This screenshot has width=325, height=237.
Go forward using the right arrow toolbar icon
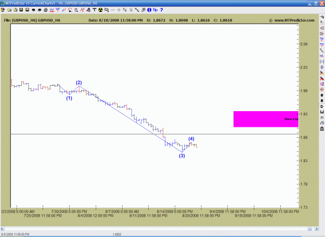point(39,10)
